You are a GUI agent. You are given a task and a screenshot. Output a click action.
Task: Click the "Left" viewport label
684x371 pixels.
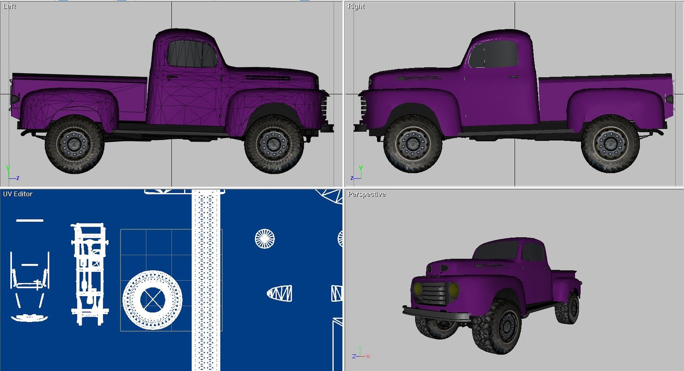[x=9, y=6]
